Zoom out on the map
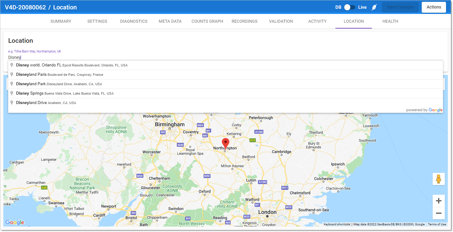 (438, 213)
